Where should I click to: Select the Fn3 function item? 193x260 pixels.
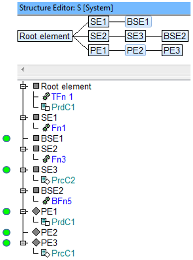click(58, 159)
